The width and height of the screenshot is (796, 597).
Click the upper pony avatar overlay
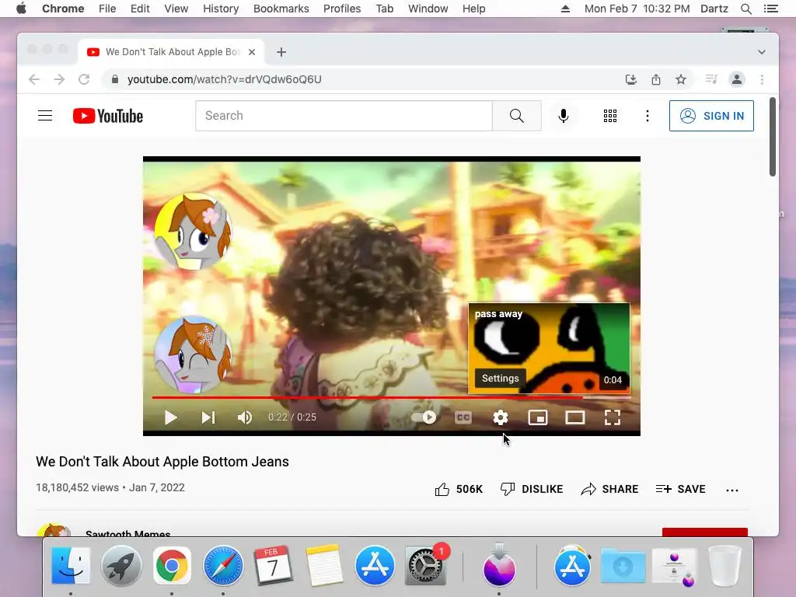point(193,231)
